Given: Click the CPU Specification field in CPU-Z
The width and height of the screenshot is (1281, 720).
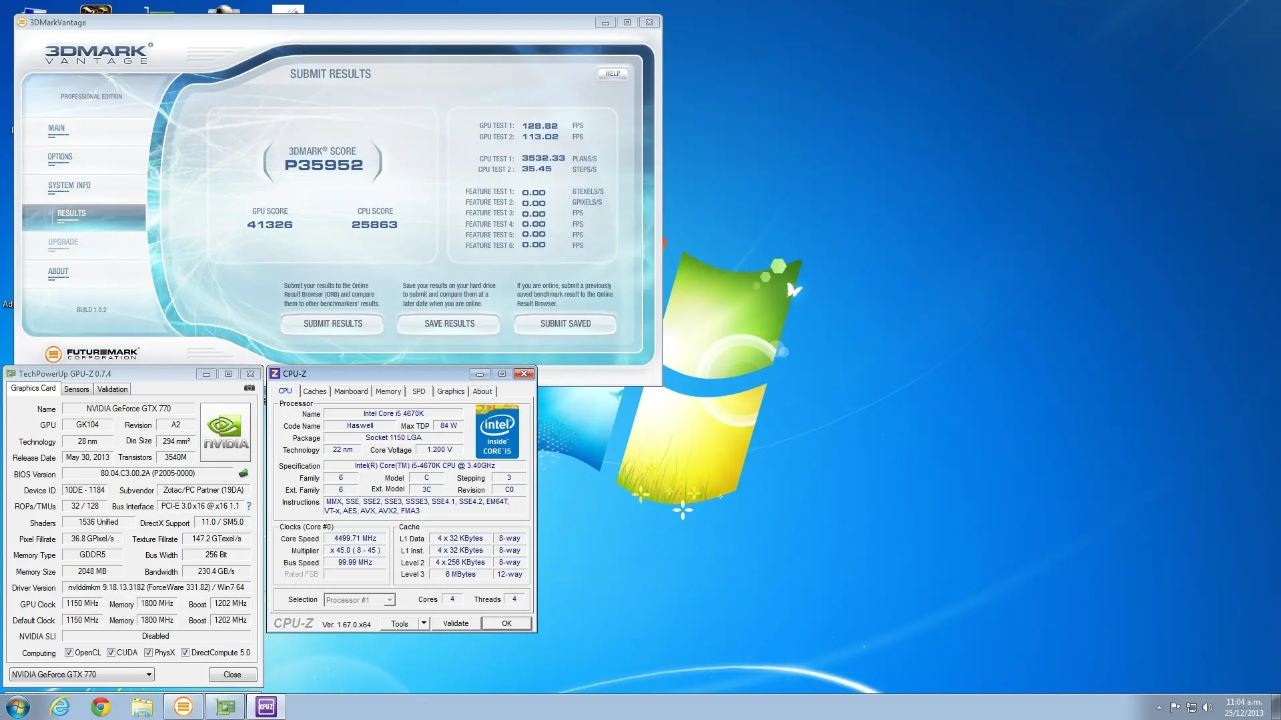Looking at the screenshot, I should click(425, 466).
